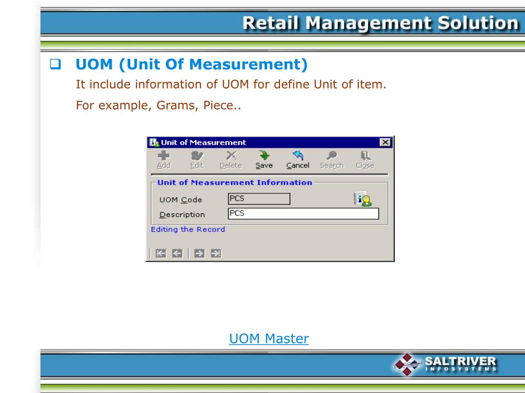The height and width of the screenshot is (393, 525).
Task: Click the Edit toolbar icon
Action: pos(197,160)
